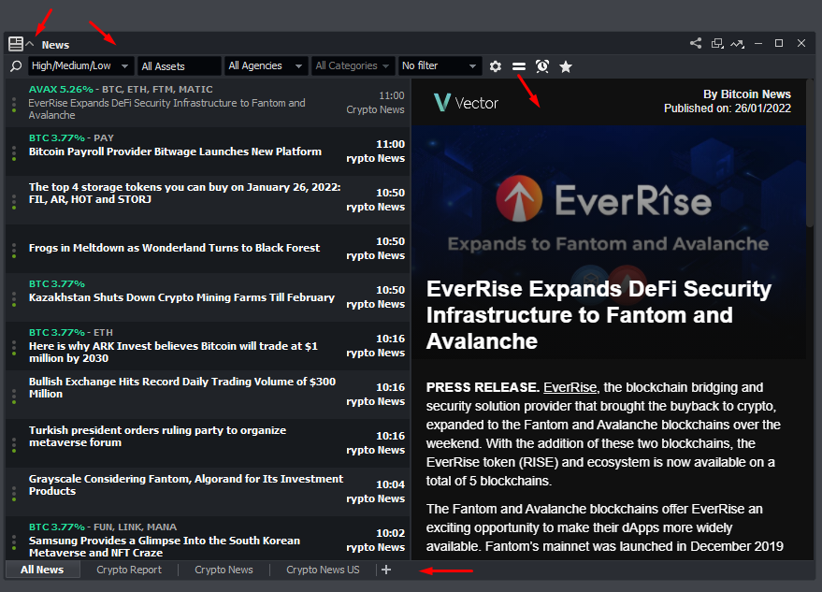
Task: Click the favorites star icon
Action: [566, 66]
